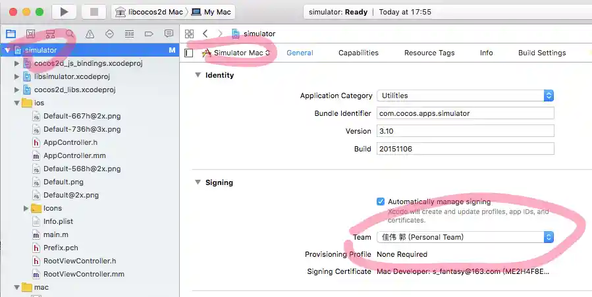Show the Report navigator speech-bubble icon
Image resolution: width=592 pixels, height=297 pixels.
pos(169,34)
